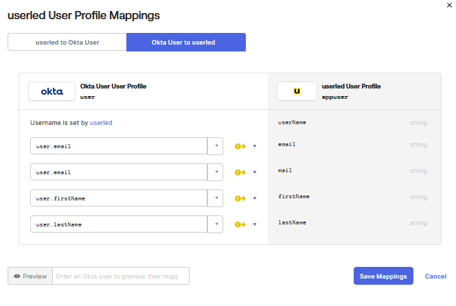Screen dimensions: 456x306
Task: Expand expression dropdown arrow for email attribute
Action: 216,146
